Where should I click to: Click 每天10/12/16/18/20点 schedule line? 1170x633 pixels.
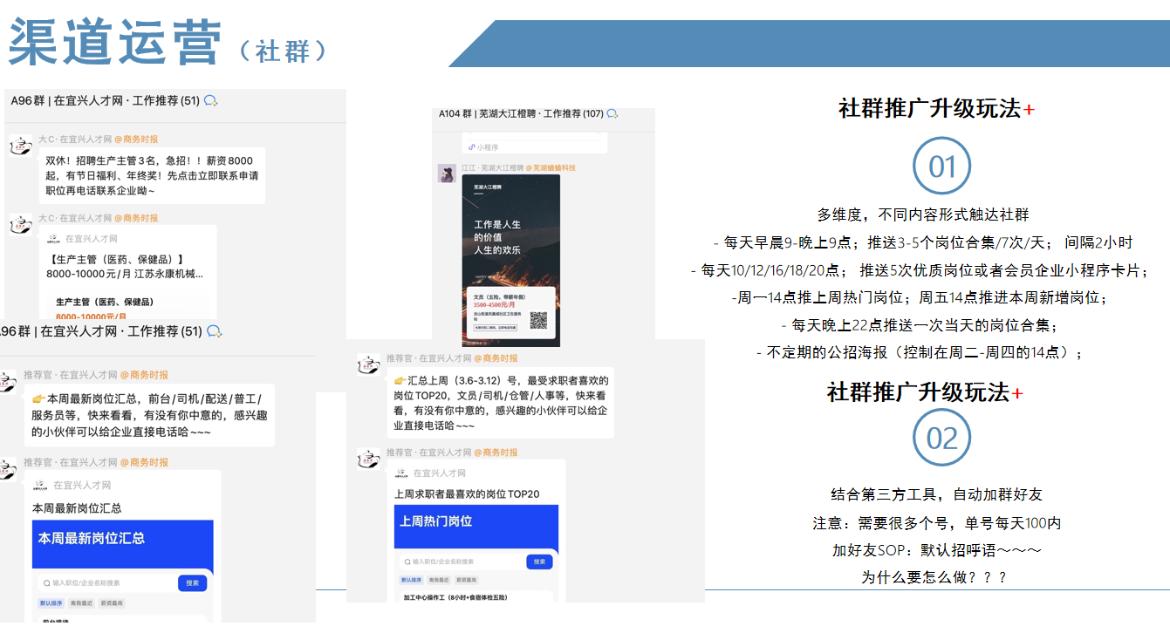[920, 270]
